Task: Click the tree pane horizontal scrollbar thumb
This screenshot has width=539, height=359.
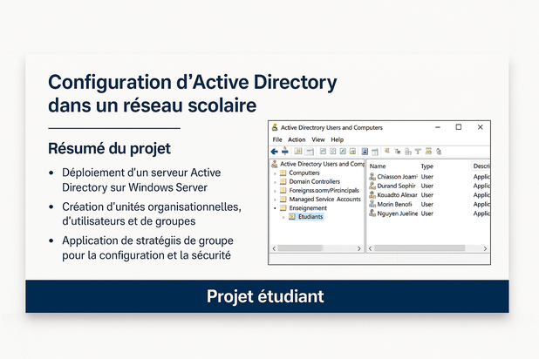Action: 300,248
